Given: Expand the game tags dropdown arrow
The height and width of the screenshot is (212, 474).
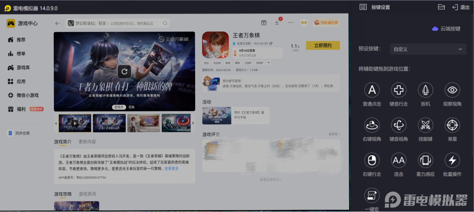Looking at the screenshot, I should (x=269, y=63).
